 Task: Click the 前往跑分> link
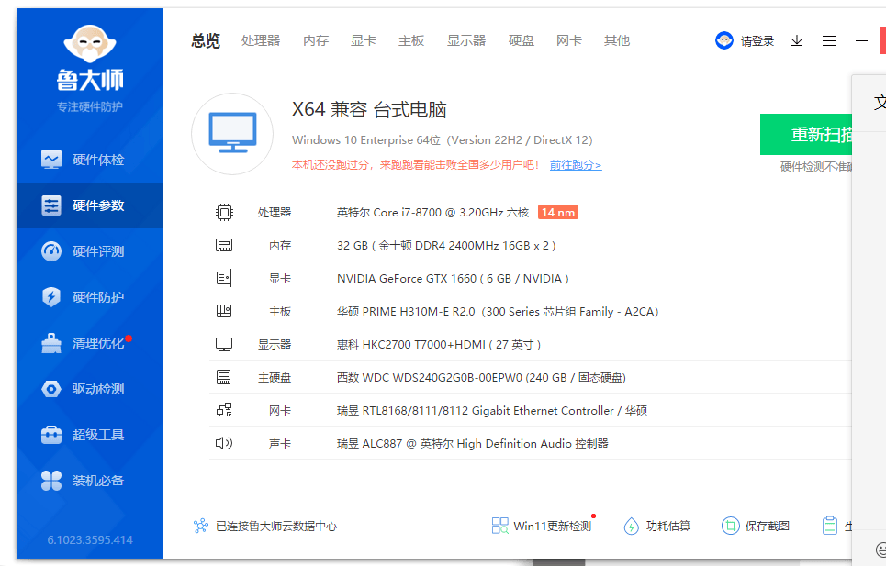tap(576, 165)
